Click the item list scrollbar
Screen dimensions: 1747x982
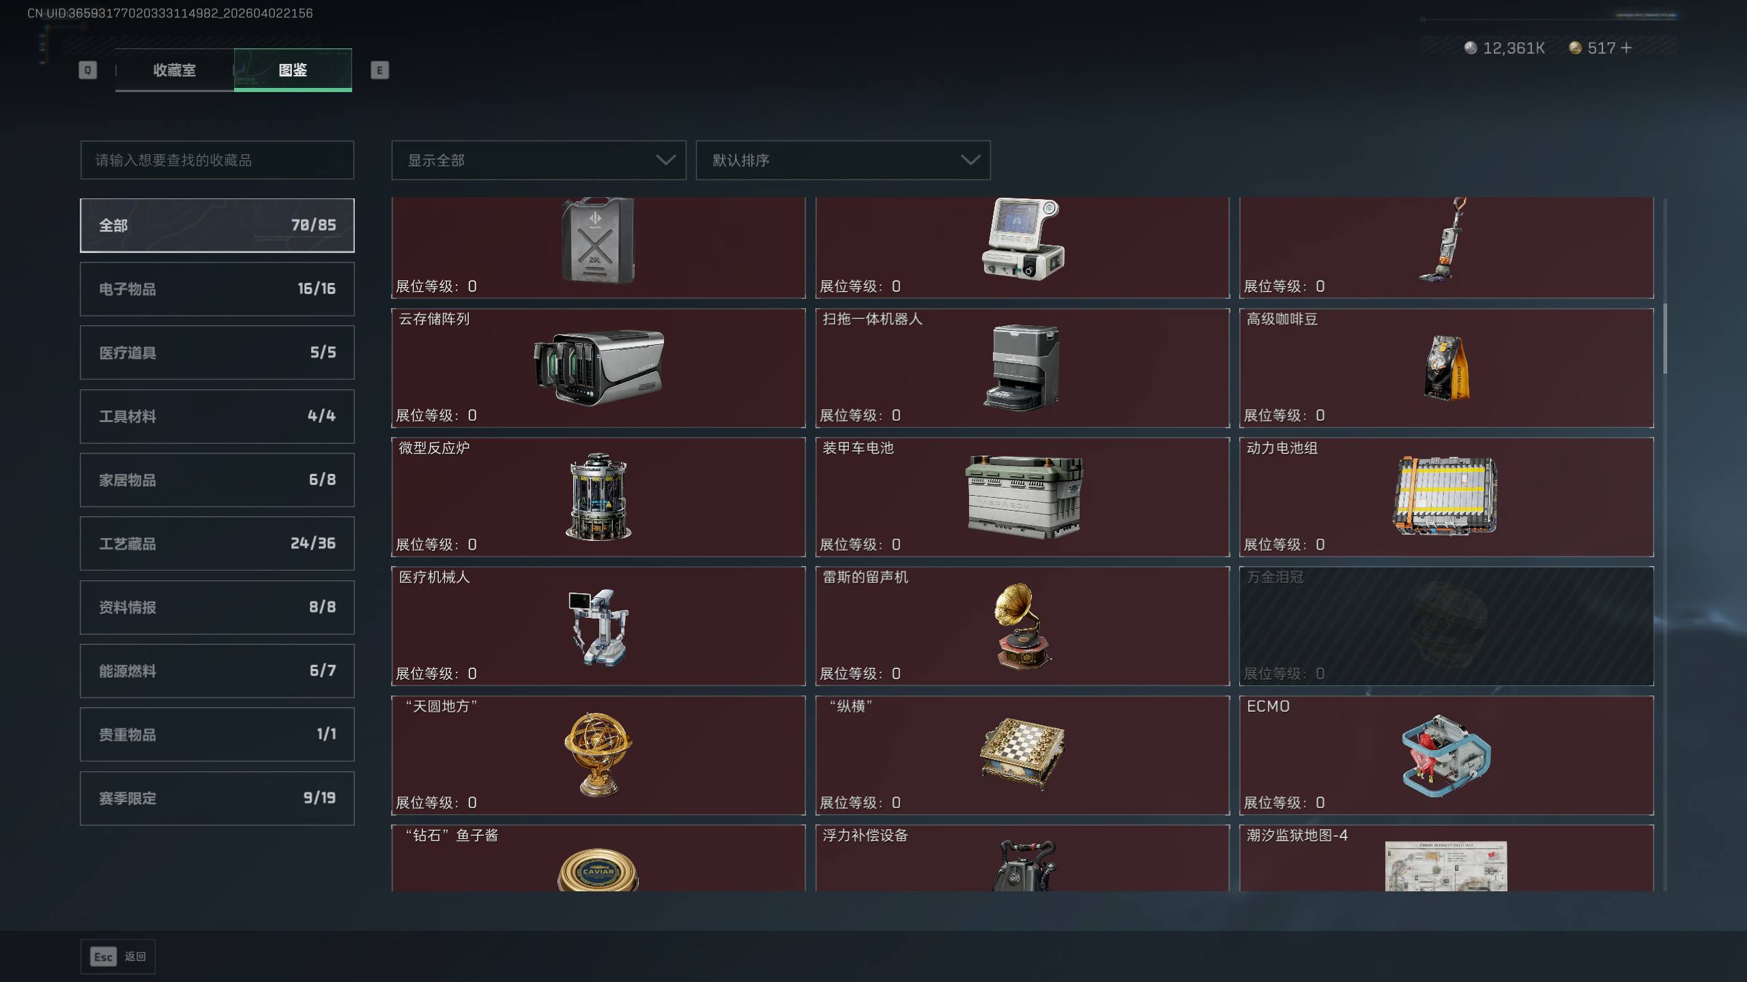[1665, 339]
